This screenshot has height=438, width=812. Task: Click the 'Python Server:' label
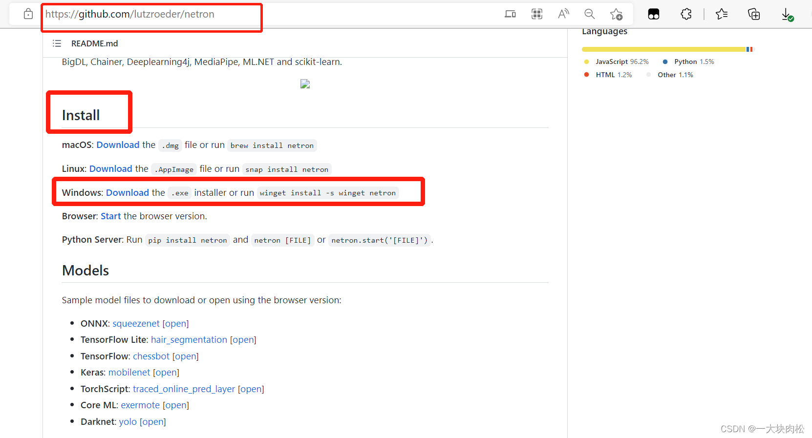click(x=93, y=240)
